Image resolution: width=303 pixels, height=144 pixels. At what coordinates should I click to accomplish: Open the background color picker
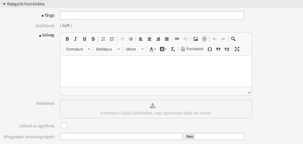[163, 49]
